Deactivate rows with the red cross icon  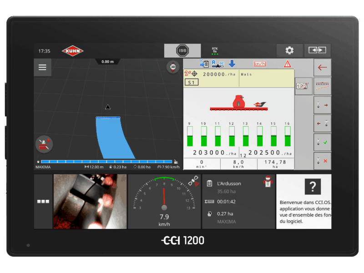coord(322,161)
